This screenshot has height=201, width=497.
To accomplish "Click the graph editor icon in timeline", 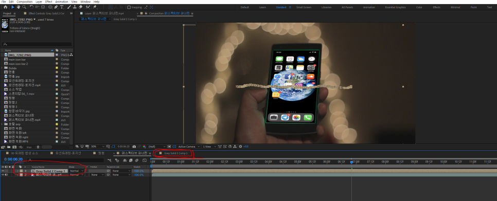I will (145, 160).
